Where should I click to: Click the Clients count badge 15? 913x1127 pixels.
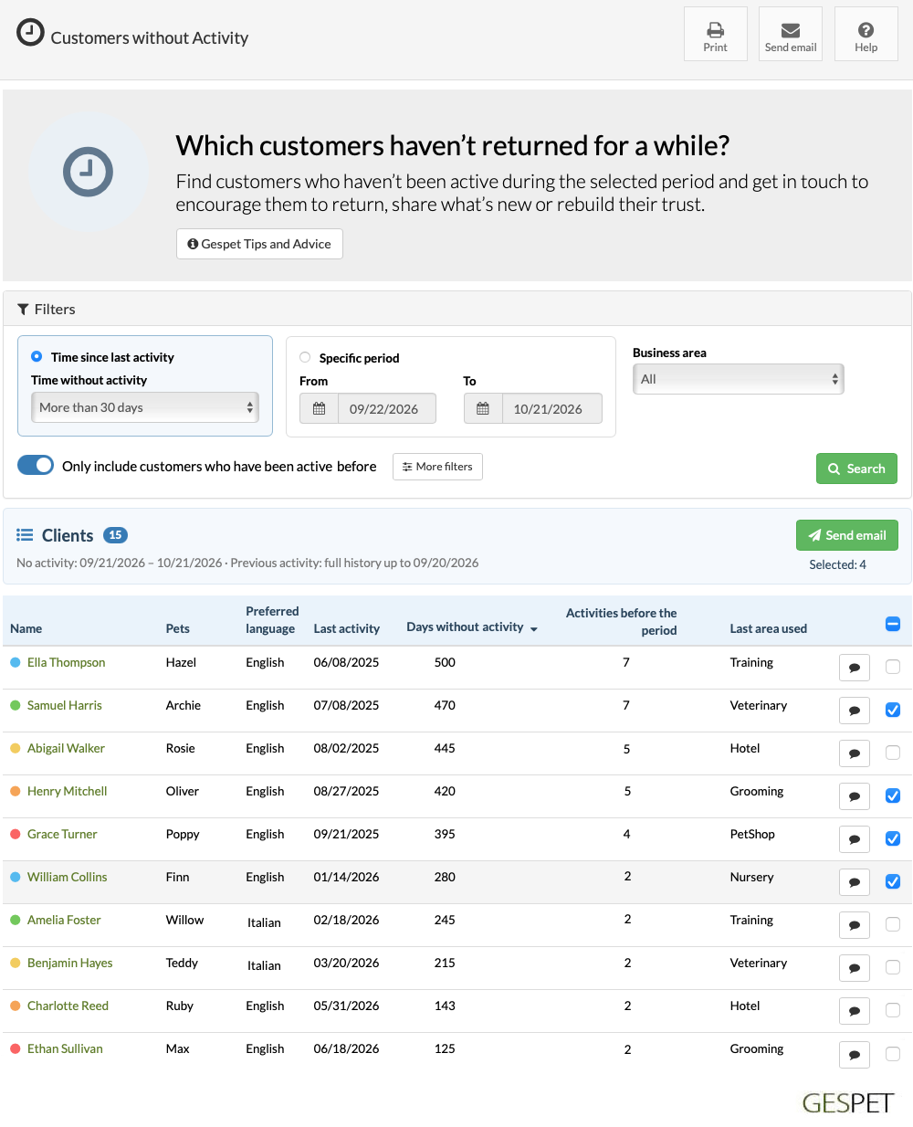pos(115,535)
